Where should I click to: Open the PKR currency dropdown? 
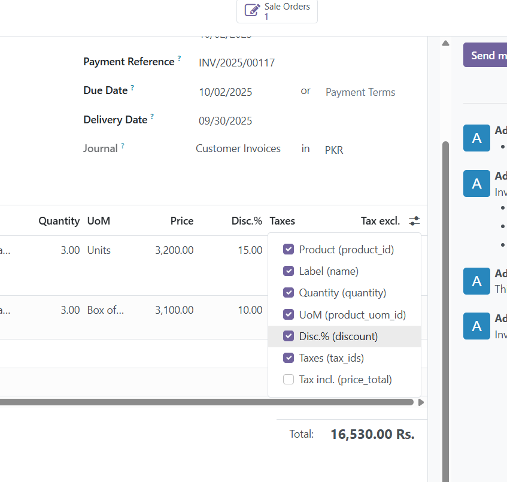[x=334, y=150]
